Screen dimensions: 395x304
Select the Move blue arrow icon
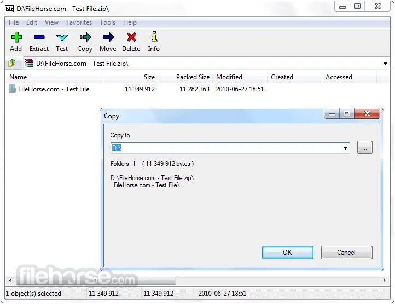pos(108,37)
